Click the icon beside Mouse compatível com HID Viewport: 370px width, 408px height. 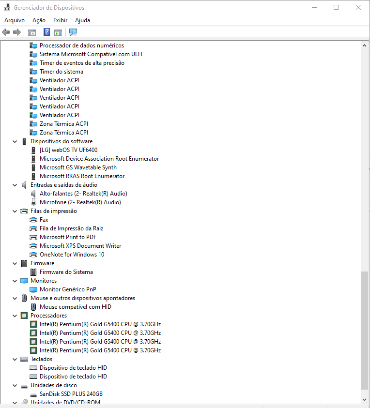coord(33,307)
